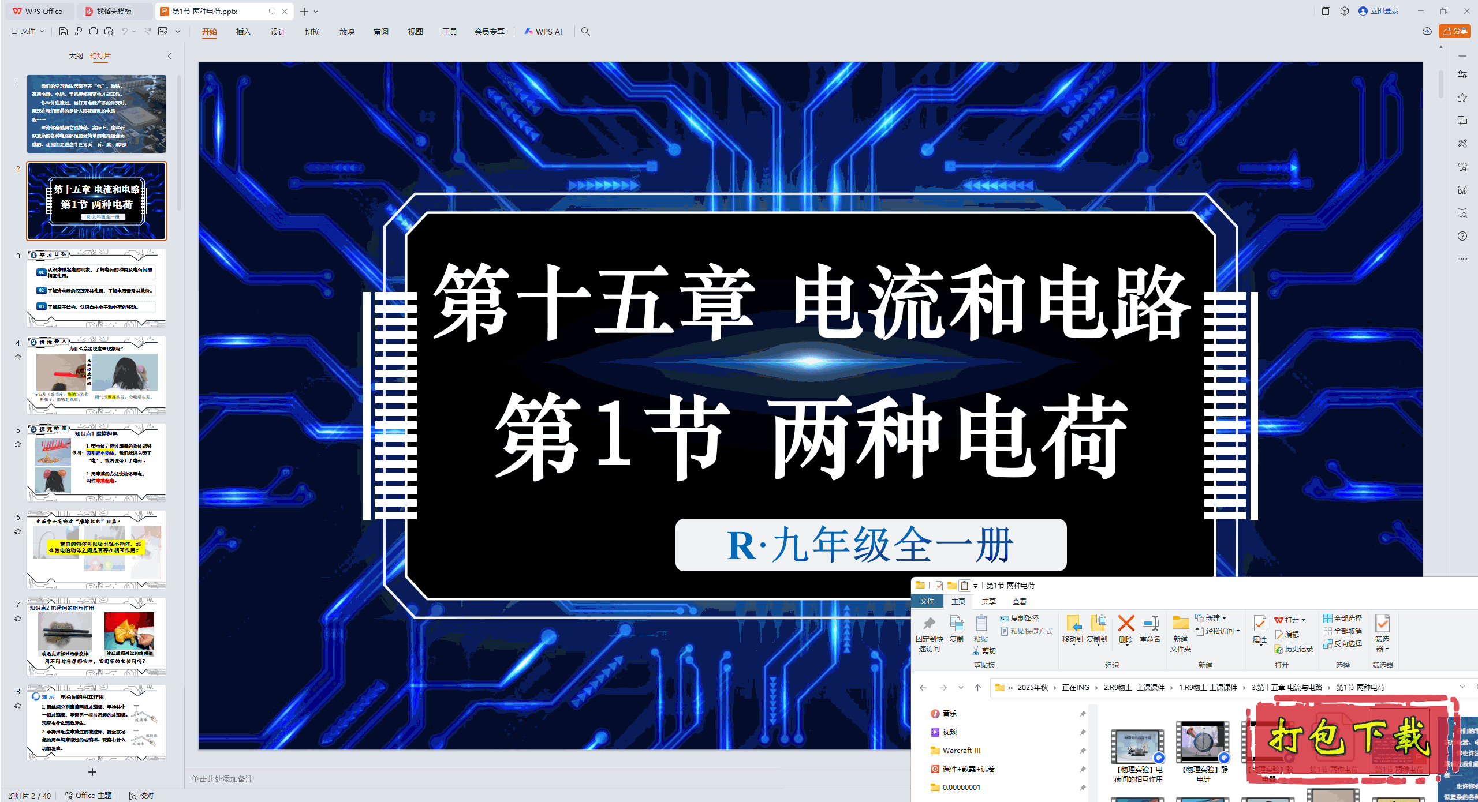The width and height of the screenshot is (1478, 802).
Task: Click New Folder icon in Explorer ribbon
Action: tap(1181, 634)
